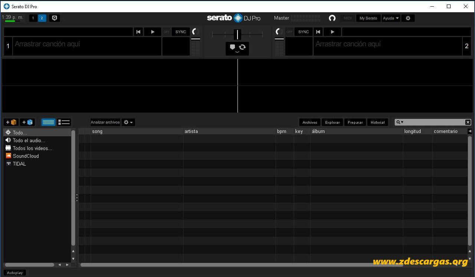Jump to track start on deck 1
This screenshot has height=277, width=475.
(138, 32)
